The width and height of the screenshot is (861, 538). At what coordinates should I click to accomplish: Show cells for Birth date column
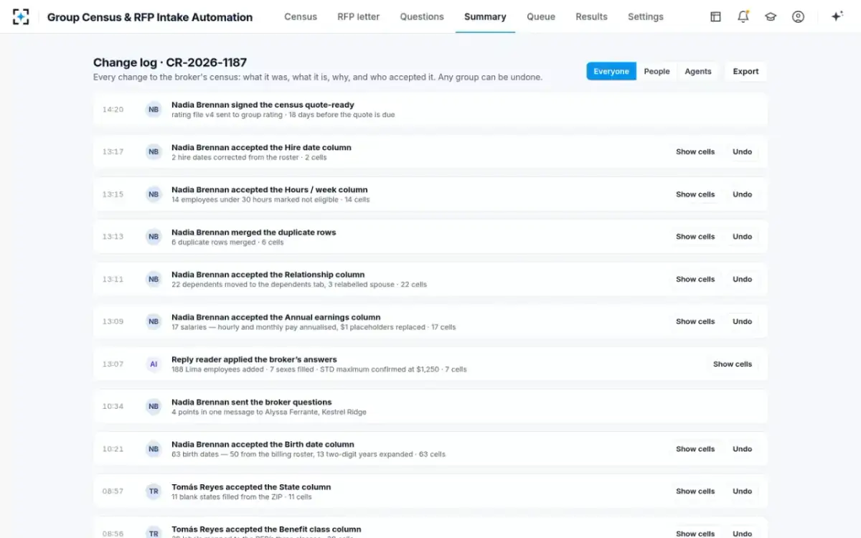pyautogui.click(x=695, y=449)
